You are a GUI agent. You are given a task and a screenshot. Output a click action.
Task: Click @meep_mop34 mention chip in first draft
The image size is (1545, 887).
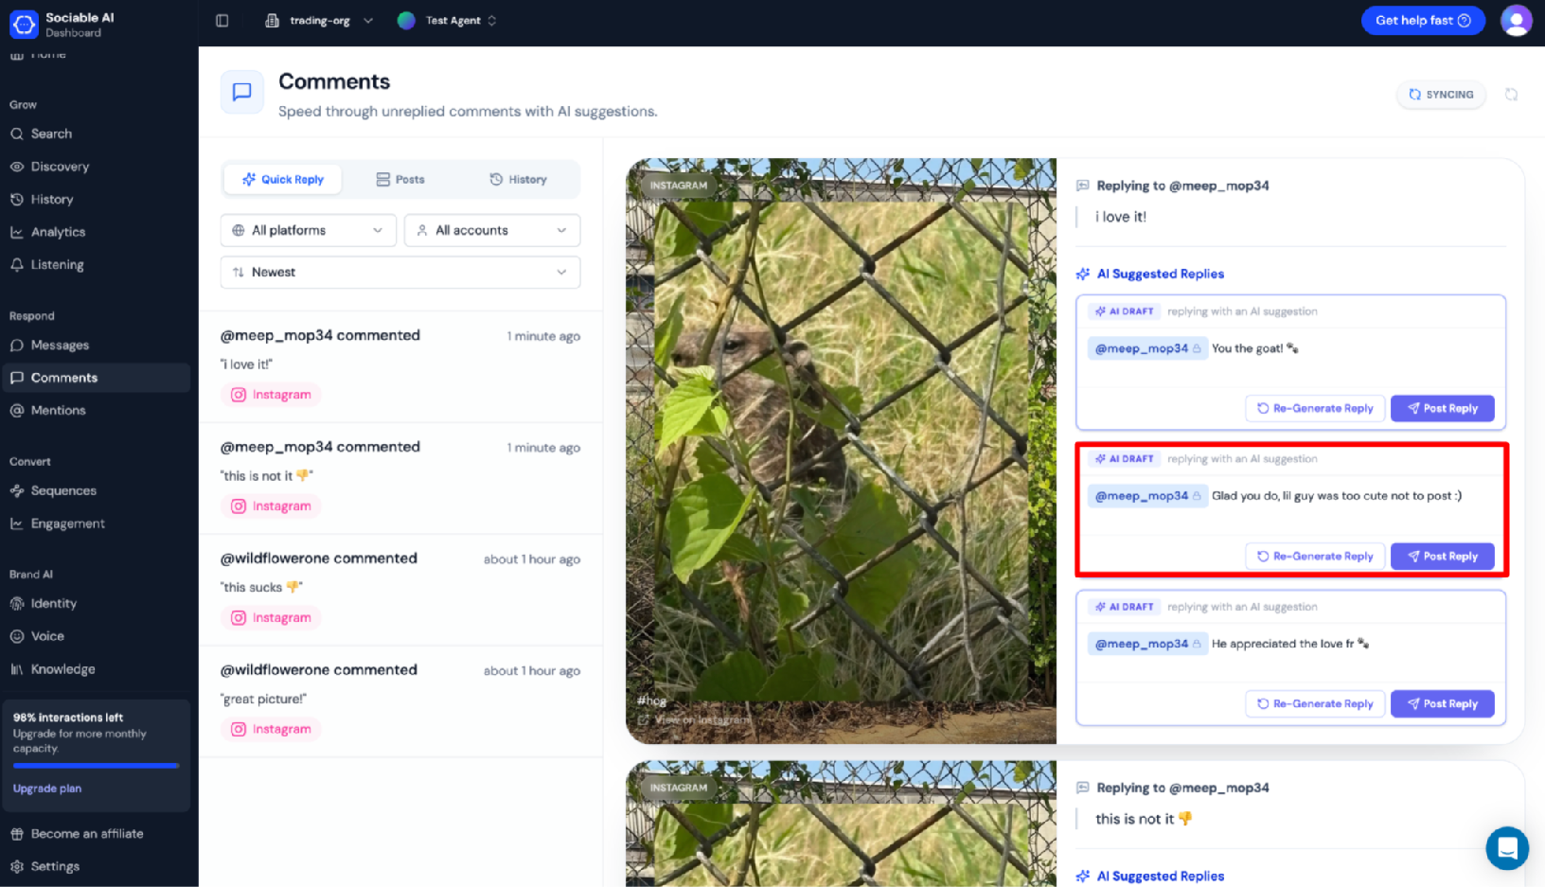click(x=1147, y=348)
